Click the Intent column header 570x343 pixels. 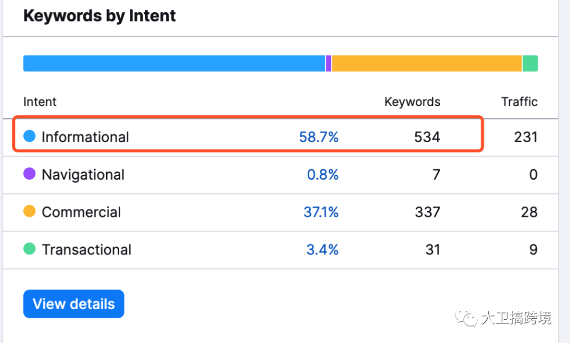click(x=40, y=102)
